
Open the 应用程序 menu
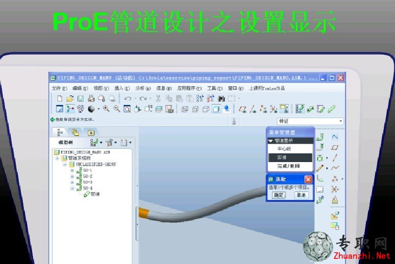coord(189,88)
